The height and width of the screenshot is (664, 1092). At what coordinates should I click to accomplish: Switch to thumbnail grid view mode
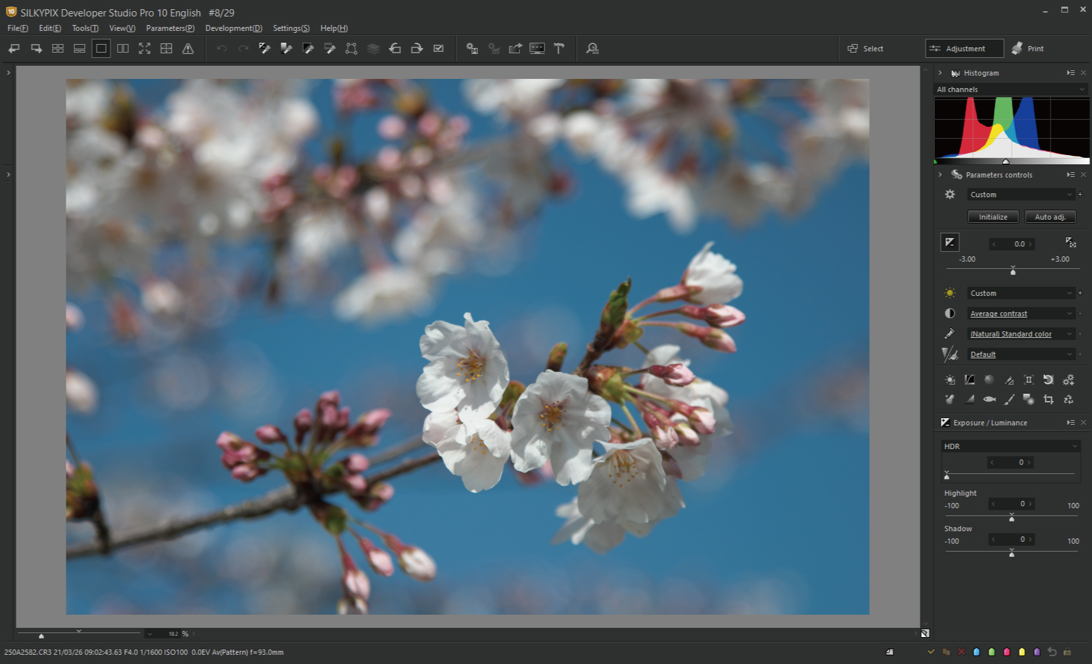tap(58, 49)
